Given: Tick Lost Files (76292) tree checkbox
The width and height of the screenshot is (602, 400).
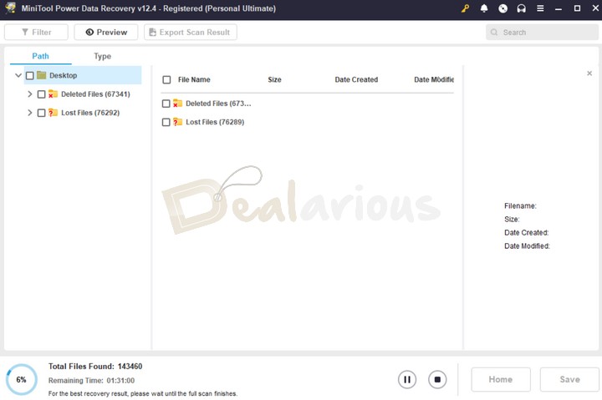Looking at the screenshot, I should 42,113.
